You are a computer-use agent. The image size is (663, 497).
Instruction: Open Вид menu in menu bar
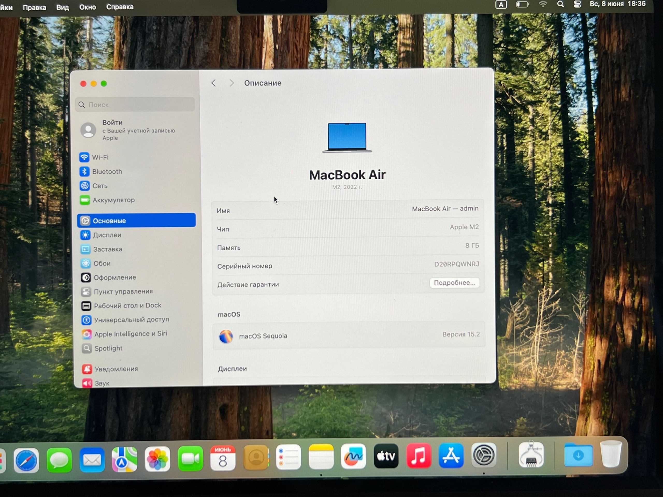tap(63, 7)
